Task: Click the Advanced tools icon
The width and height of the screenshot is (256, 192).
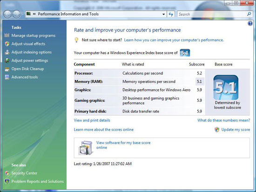Action: 7,77
